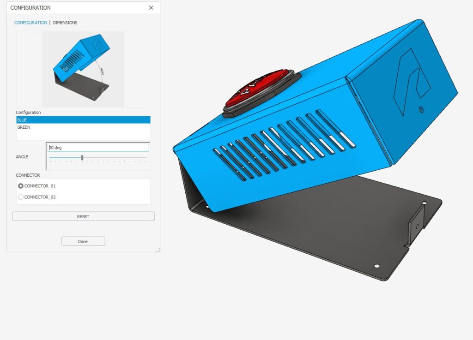Switch to the DIMENSIONS tab

click(65, 22)
